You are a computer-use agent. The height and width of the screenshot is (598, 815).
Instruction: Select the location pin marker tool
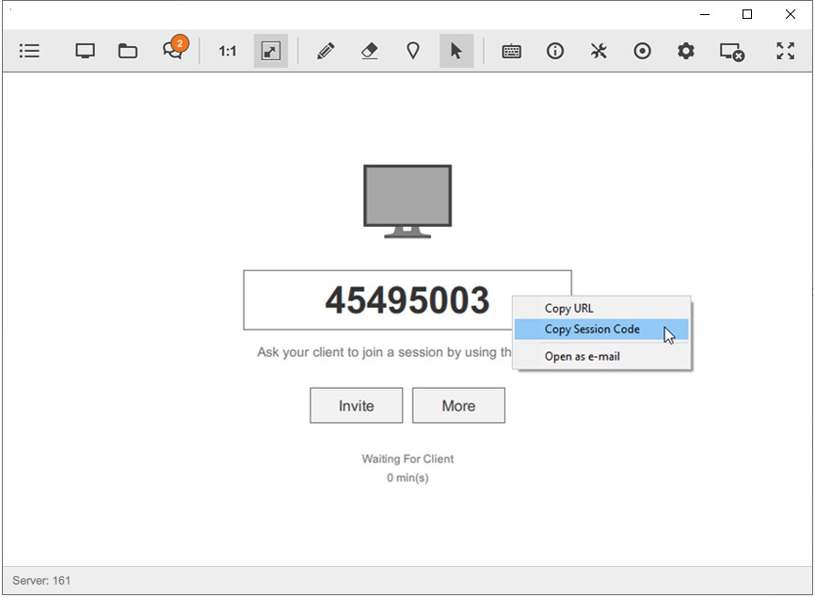click(x=412, y=51)
